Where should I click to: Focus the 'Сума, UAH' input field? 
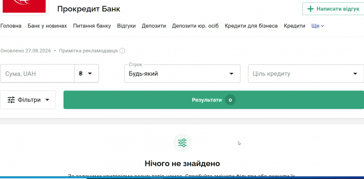click(x=37, y=73)
